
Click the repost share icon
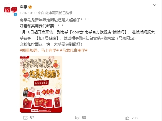pyautogui.click(x=25, y=118)
